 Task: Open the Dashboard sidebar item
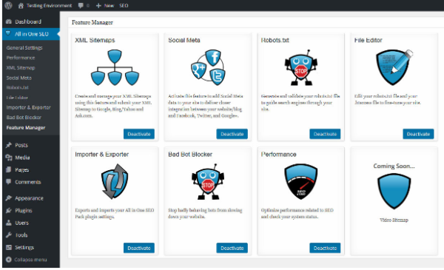pyautogui.click(x=28, y=21)
